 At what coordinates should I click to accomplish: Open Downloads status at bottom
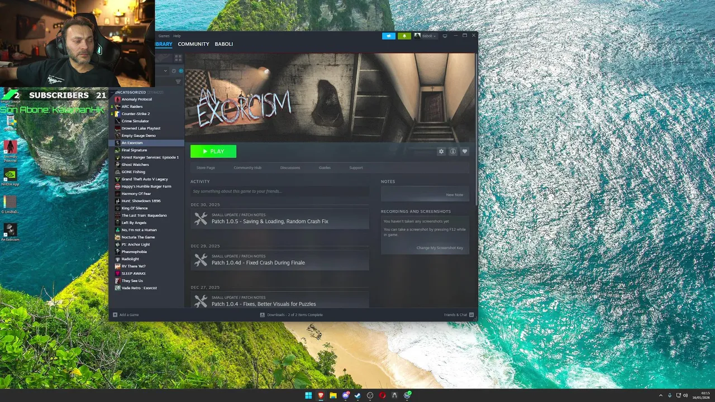tap(291, 315)
